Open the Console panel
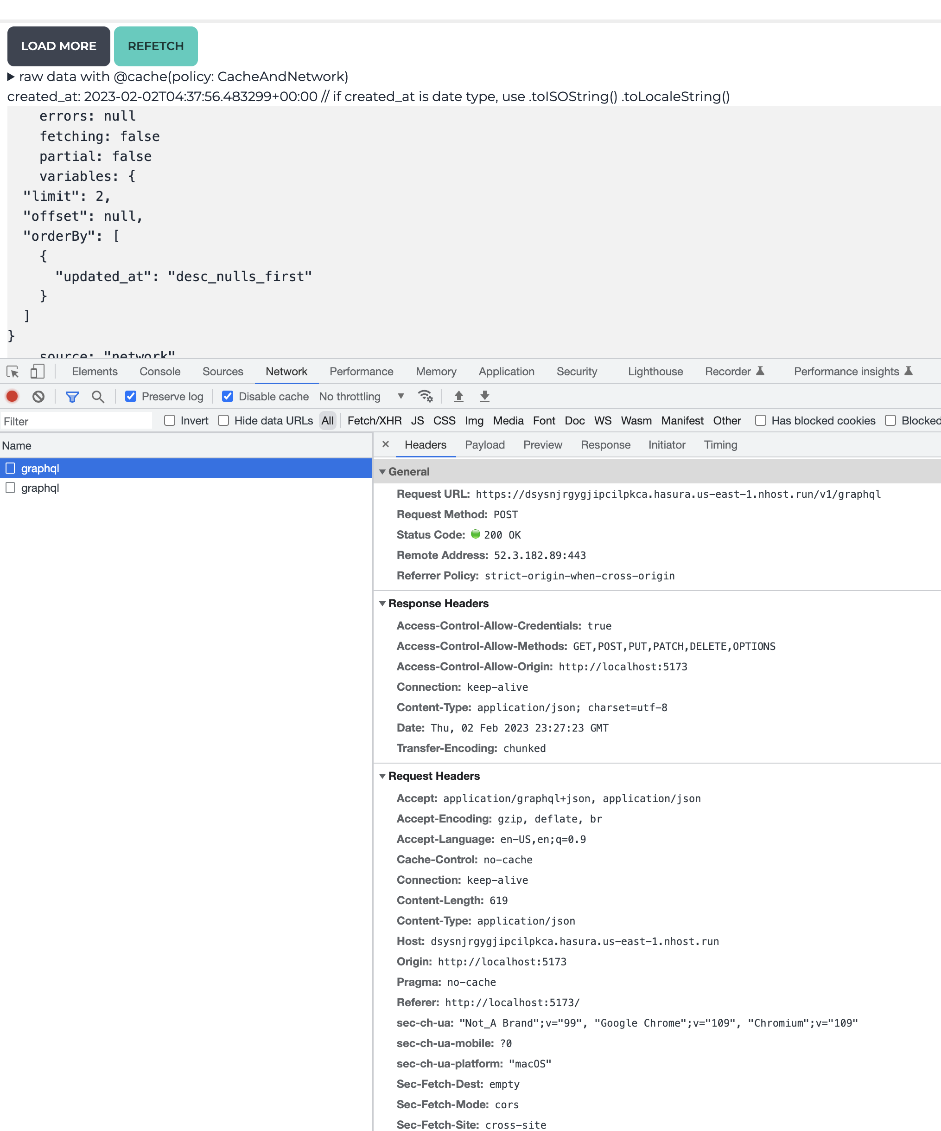This screenshot has height=1131, width=941. [x=160, y=372]
